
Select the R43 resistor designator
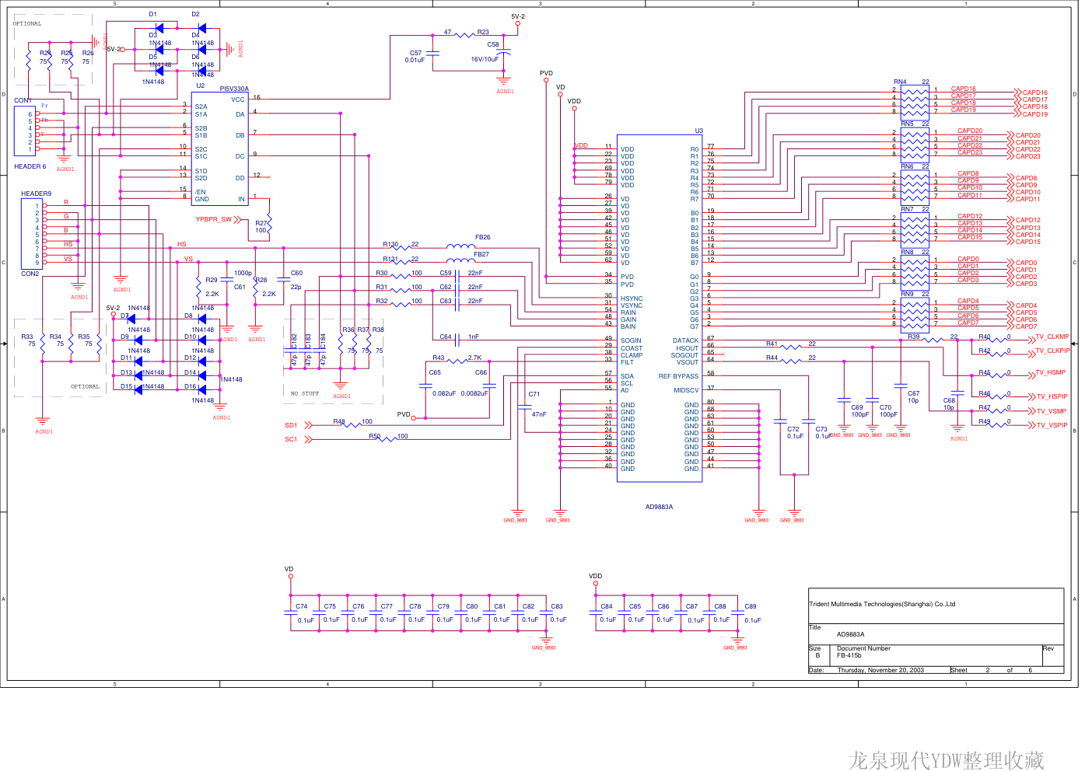click(439, 358)
